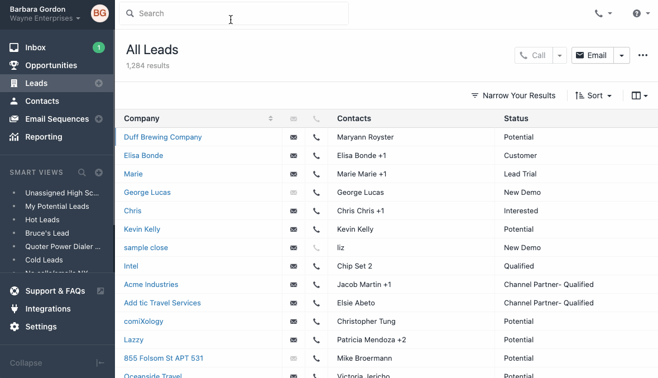Call Add tic Travel Services phone icon
Viewport: 658px width, 378px height.
[x=316, y=303]
